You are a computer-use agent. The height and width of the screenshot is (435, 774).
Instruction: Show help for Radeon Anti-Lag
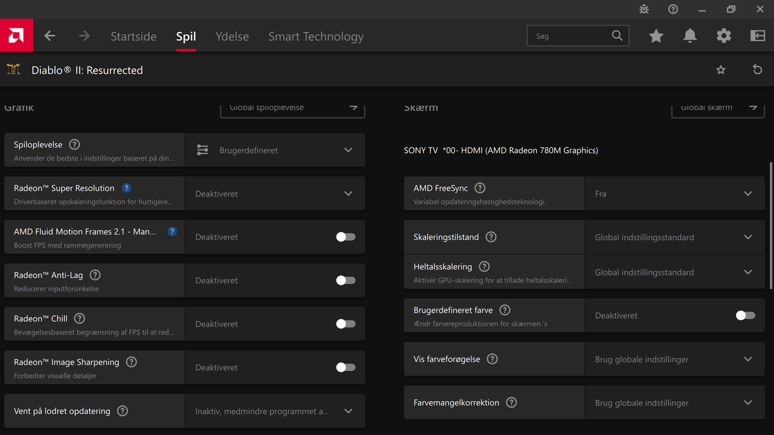[x=95, y=275]
